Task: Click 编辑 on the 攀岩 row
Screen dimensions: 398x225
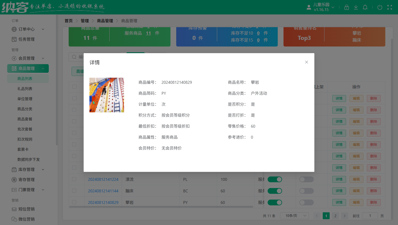Action: tap(356, 202)
